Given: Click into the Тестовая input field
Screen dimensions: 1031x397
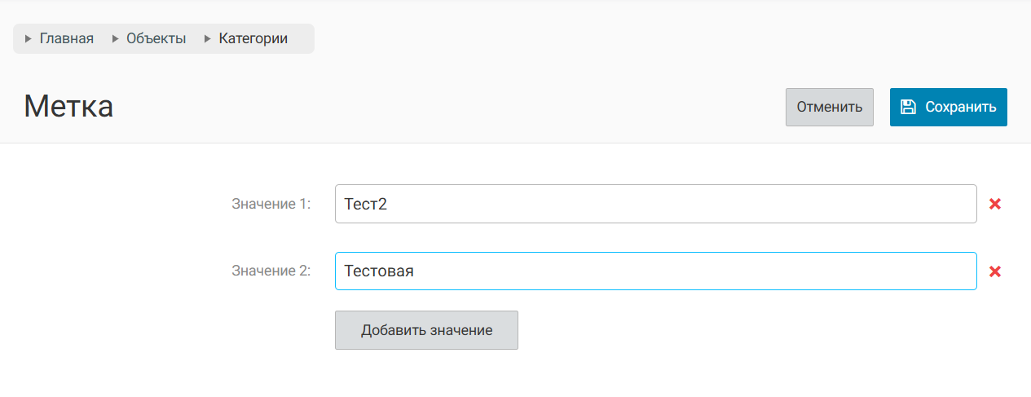Looking at the screenshot, I should pyautogui.click(x=655, y=271).
